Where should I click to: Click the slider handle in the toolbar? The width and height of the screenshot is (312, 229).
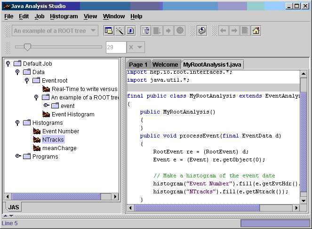click(27, 47)
